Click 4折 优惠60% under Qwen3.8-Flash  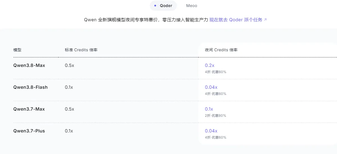215,94
